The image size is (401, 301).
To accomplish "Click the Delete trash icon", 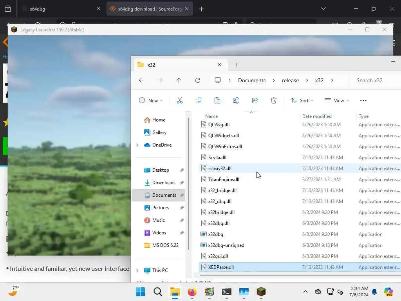I will (x=274, y=101).
